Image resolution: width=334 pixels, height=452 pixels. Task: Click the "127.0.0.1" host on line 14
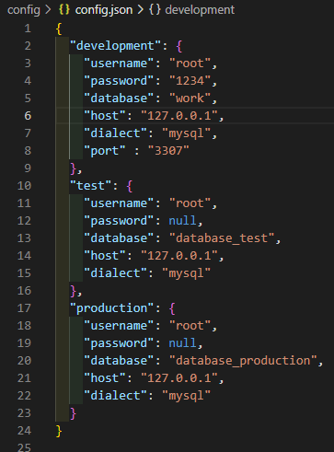click(179, 256)
